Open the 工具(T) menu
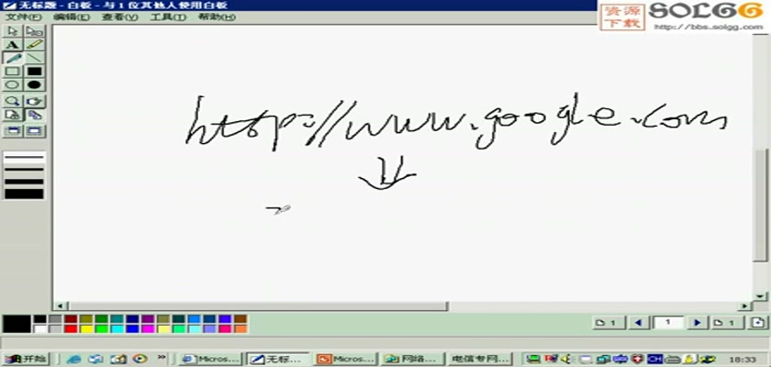This screenshot has height=367, width=771. 168,17
